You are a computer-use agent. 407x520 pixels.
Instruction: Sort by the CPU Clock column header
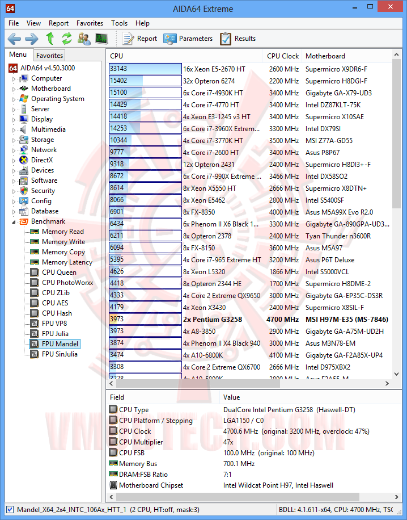[x=282, y=56]
